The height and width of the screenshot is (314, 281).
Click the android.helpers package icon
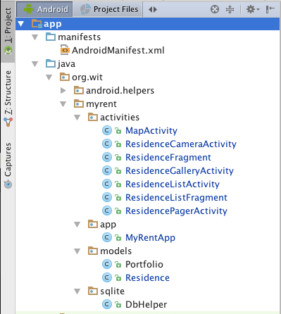79,90
